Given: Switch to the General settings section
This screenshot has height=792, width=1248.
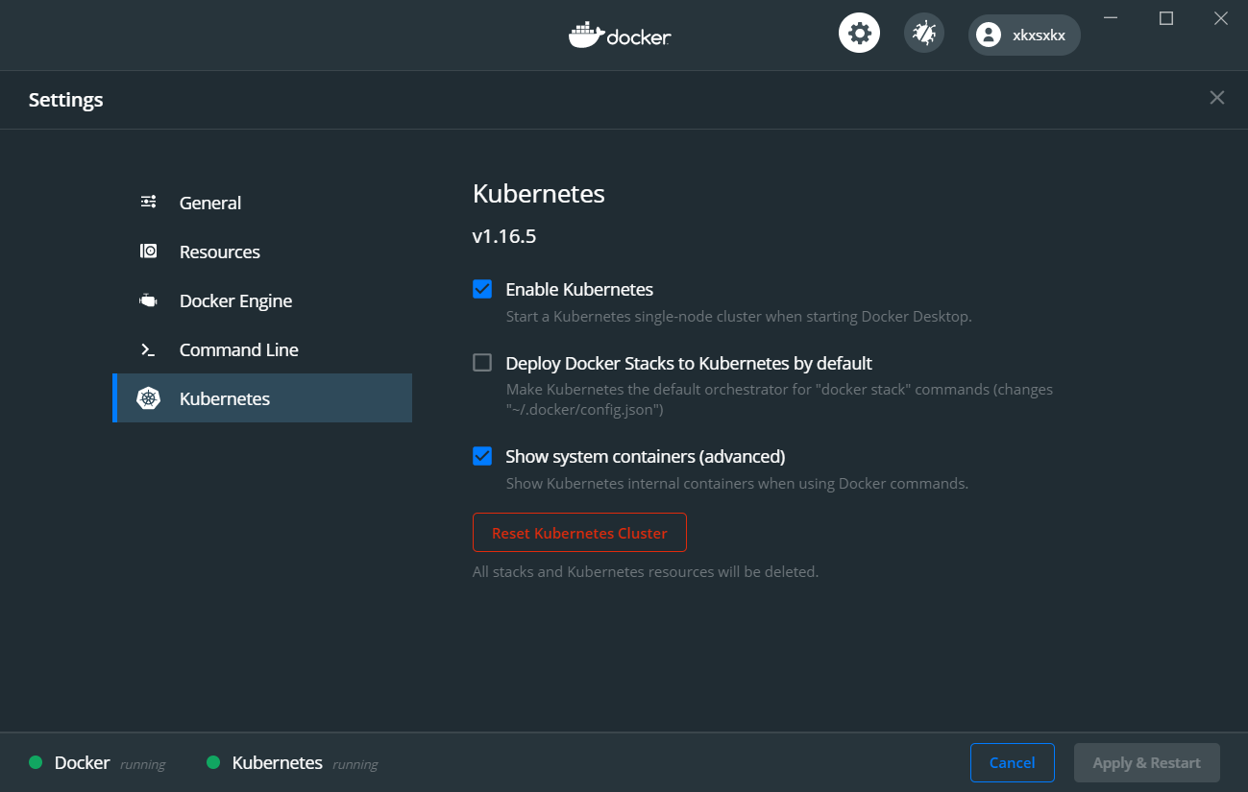Looking at the screenshot, I should 209,202.
